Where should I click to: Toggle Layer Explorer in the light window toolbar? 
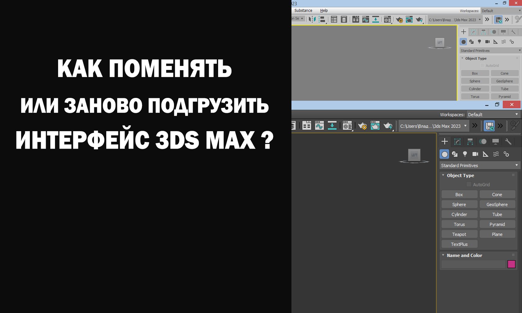pyautogui.click(x=344, y=20)
